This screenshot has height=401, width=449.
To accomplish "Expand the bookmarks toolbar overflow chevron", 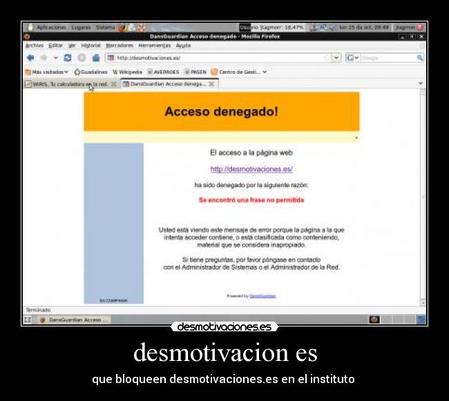I will click(x=265, y=72).
